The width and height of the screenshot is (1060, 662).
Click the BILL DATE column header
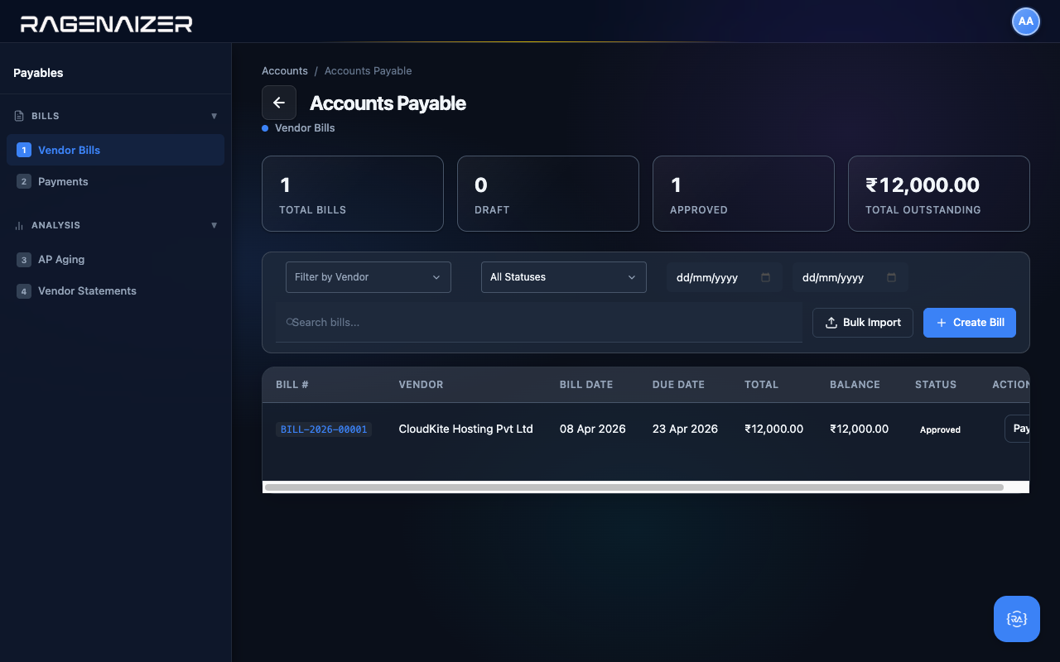click(x=586, y=385)
